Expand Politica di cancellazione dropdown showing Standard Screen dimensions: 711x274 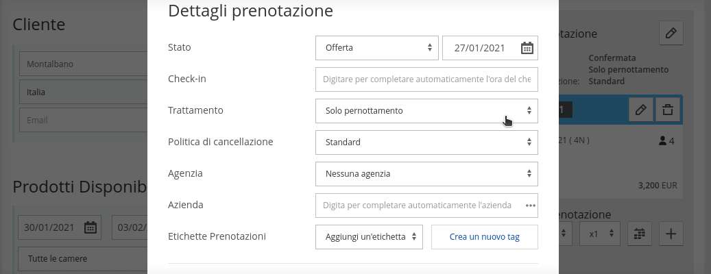pyautogui.click(x=426, y=142)
